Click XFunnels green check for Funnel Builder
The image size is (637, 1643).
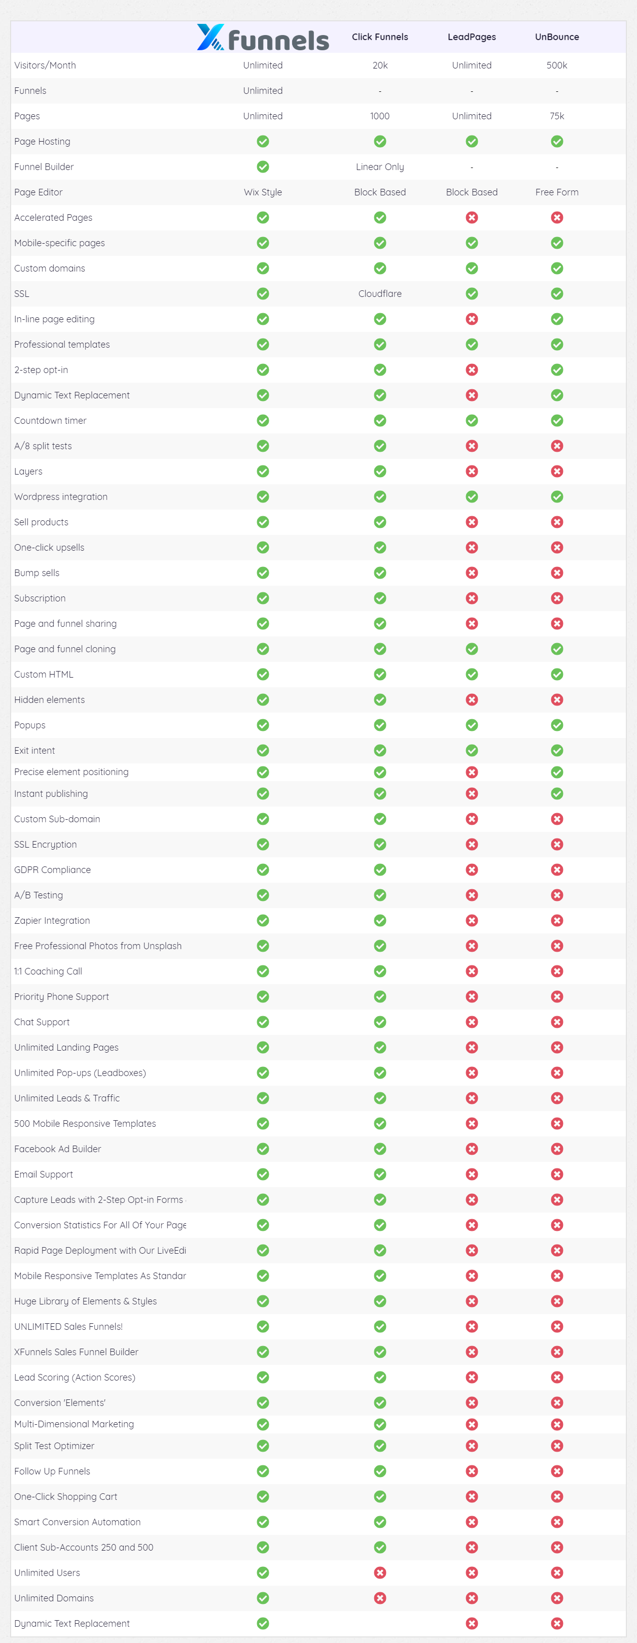pos(262,167)
